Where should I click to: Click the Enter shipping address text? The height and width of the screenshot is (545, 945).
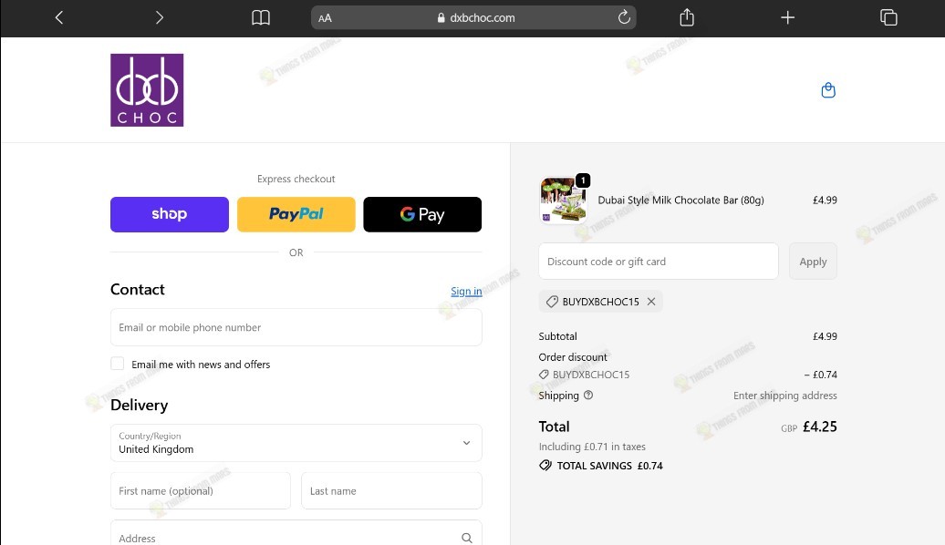pyautogui.click(x=784, y=395)
